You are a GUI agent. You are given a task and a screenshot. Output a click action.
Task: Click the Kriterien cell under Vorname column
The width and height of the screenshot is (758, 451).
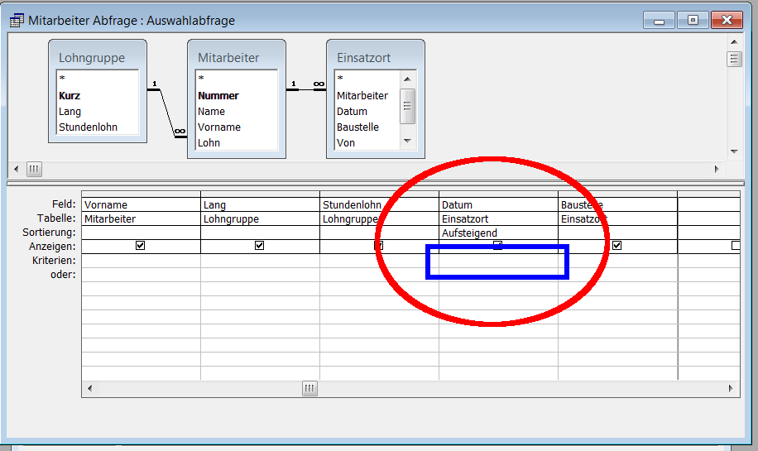[x=141, y=261]
